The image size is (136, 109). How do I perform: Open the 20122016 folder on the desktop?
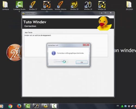tap(129, 5)
